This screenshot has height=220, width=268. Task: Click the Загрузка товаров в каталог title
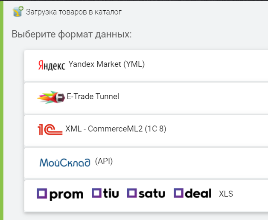click(x=74, y=12)
